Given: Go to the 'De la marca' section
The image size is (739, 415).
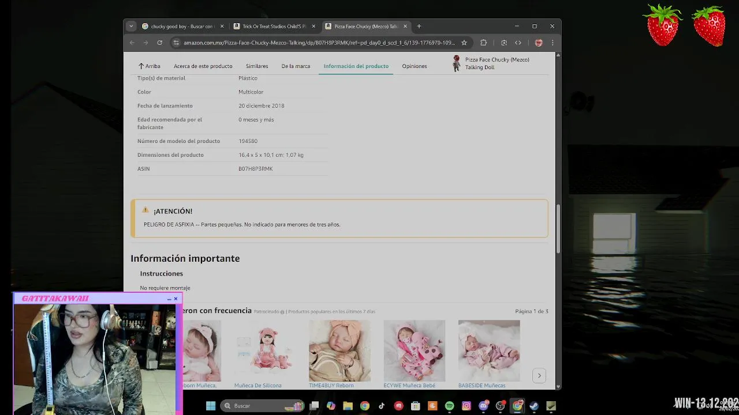Looking at the screenshot, I should tap(296, 66).
